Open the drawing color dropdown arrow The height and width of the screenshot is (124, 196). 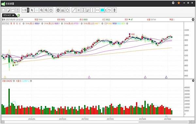(x=106, y=10)
